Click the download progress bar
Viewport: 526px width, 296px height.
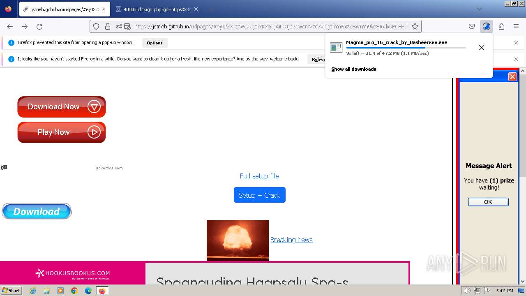click(406, 48)
